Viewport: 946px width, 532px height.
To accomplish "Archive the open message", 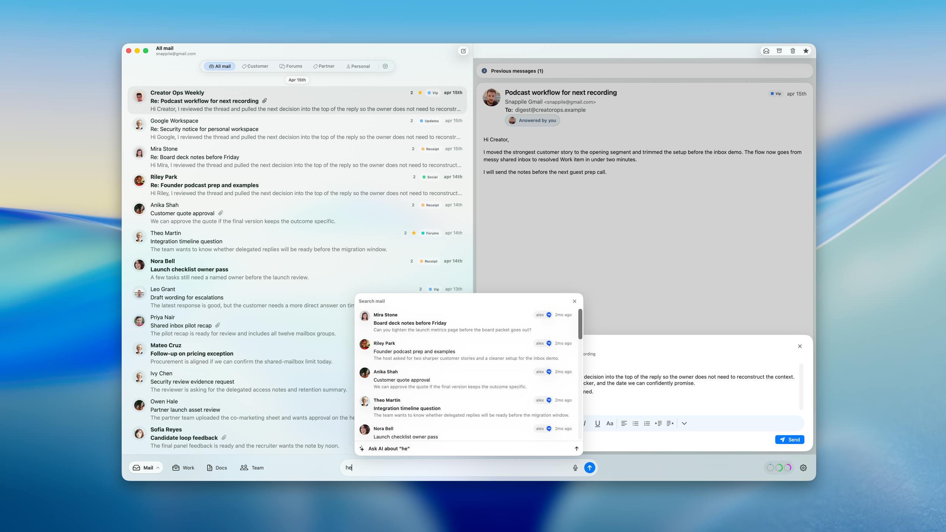I will click(779, 51).
